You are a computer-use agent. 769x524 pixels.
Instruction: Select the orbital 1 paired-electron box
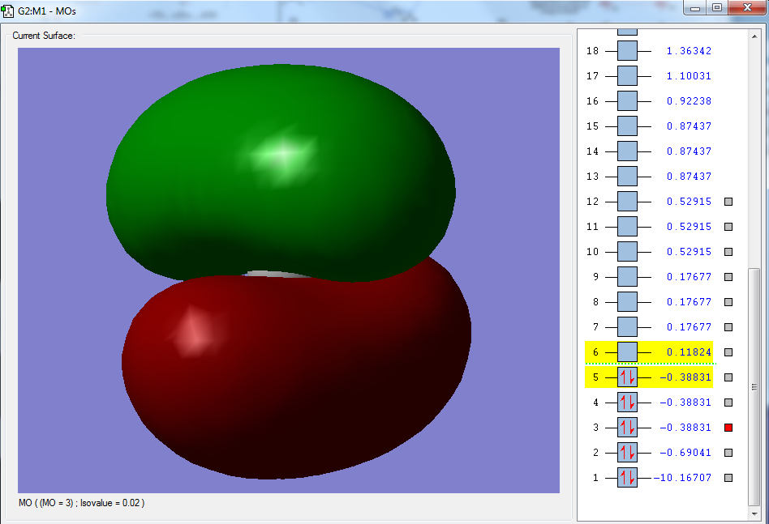pos(627,478)
